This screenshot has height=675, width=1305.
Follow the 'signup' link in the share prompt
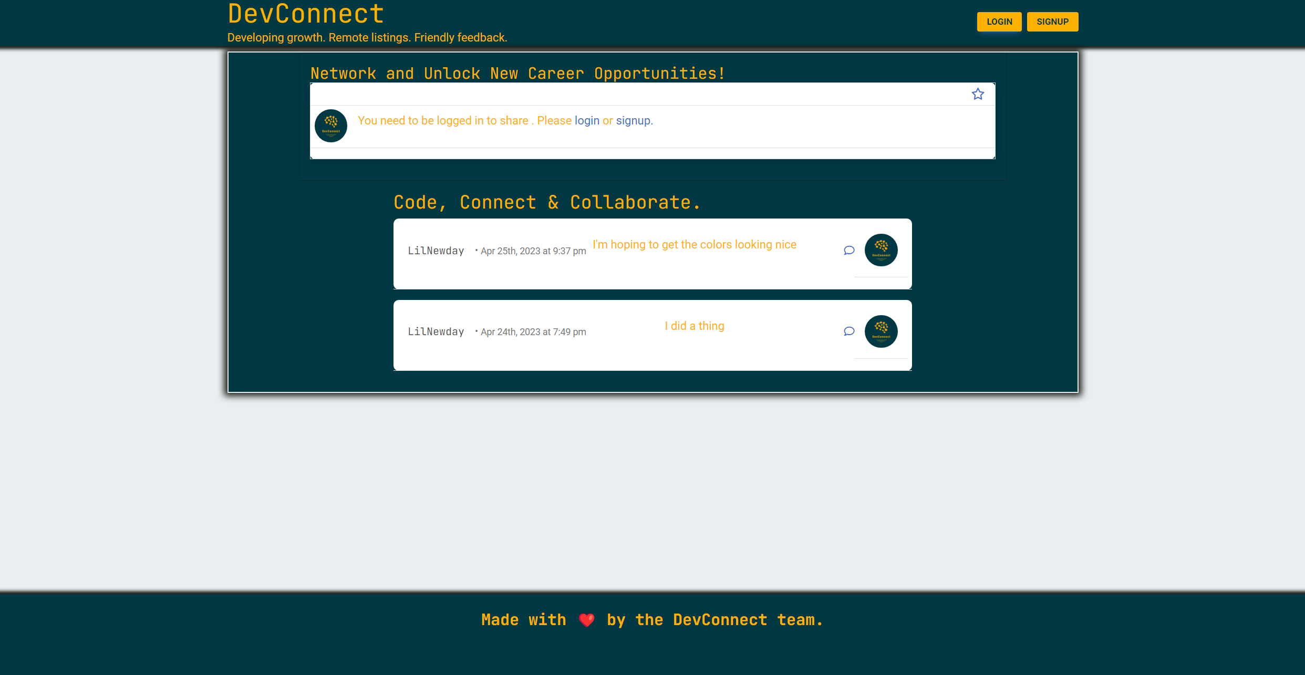click(x=633, y=120)
